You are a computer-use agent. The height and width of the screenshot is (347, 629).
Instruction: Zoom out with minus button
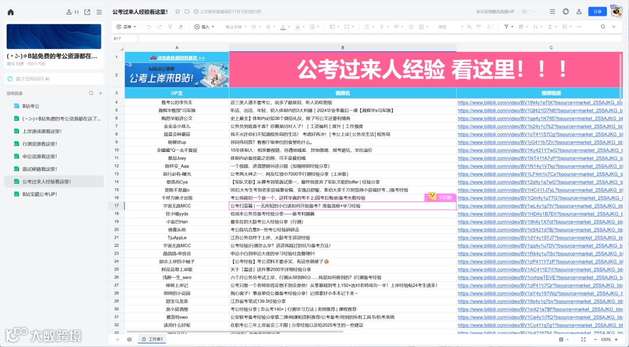596,339
